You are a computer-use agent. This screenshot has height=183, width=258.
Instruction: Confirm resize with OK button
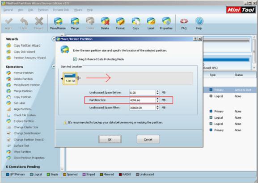110,139
